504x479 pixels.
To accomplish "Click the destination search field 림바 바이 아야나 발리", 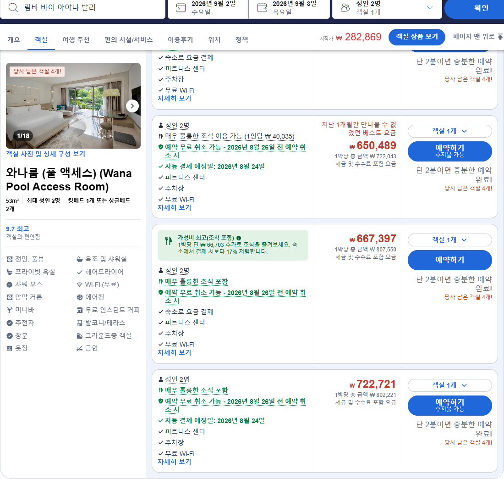I will tap(82, 8).
